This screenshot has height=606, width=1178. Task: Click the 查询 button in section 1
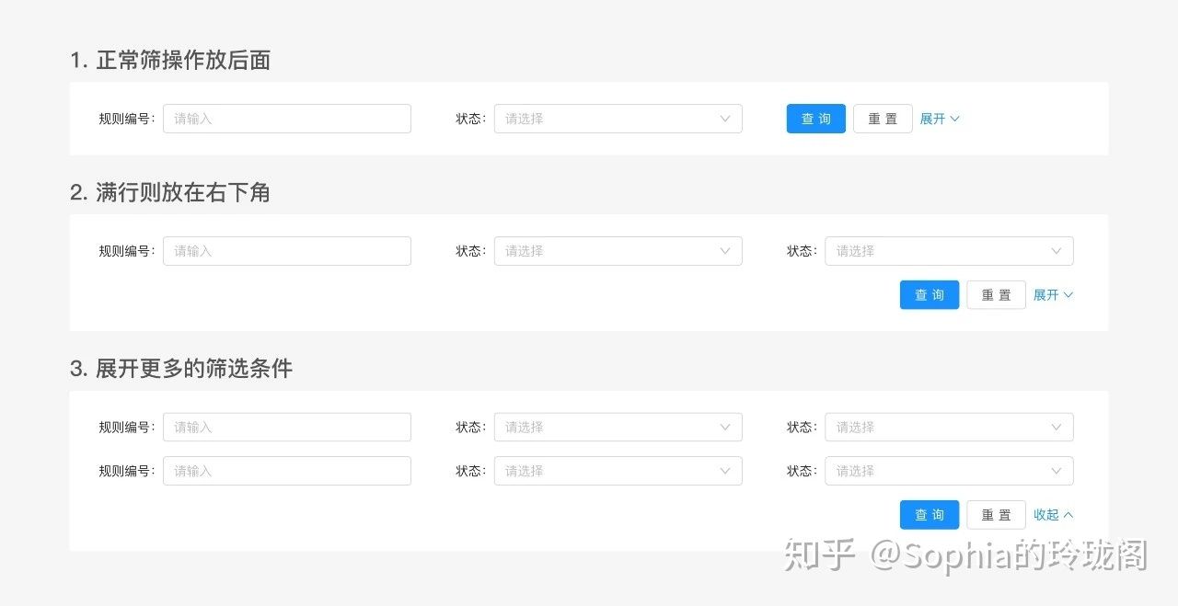(815, 118)
